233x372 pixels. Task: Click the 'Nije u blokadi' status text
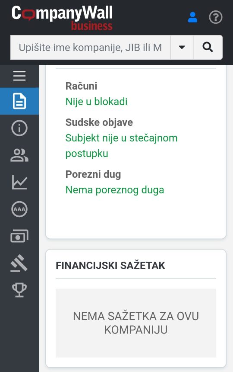click(x=97, y=102)
